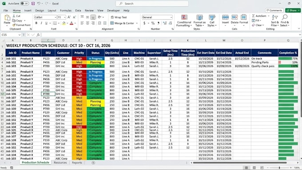This screenshot has height=170, width=302.
Task: Click the Orientation text angle icon
Action: (x=99, y=17)
